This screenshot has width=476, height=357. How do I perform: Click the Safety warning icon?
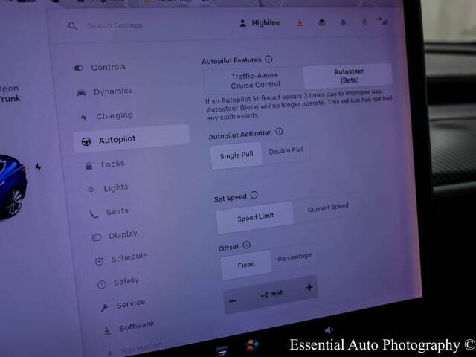pos(102,284)
